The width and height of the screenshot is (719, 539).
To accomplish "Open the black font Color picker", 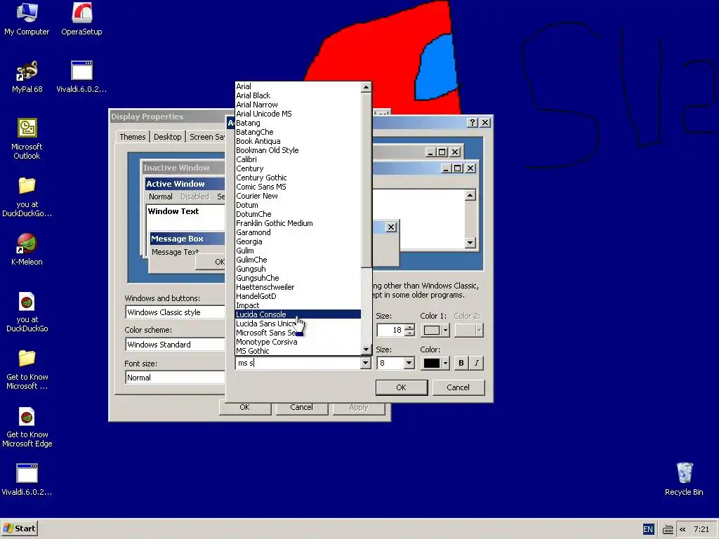I will pyautogui.click(x=435, y=363).
